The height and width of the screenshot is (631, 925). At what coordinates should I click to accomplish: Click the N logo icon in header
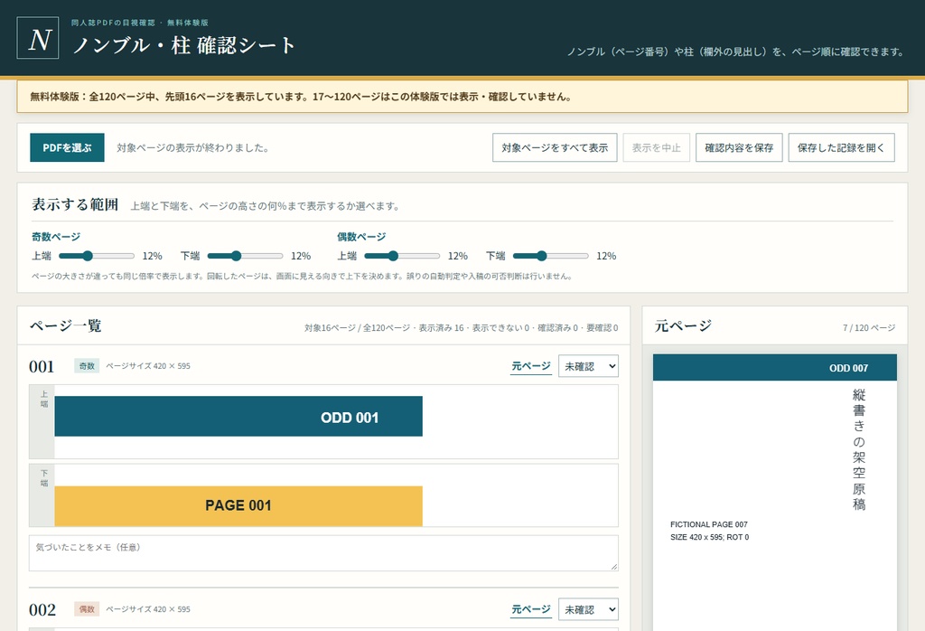(38, 38)
